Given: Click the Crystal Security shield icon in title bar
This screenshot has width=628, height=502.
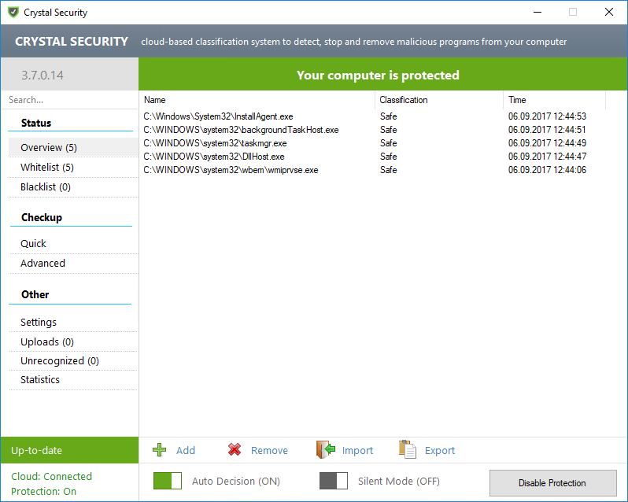Looking at the screenshot, I should [x=13, y=13].
